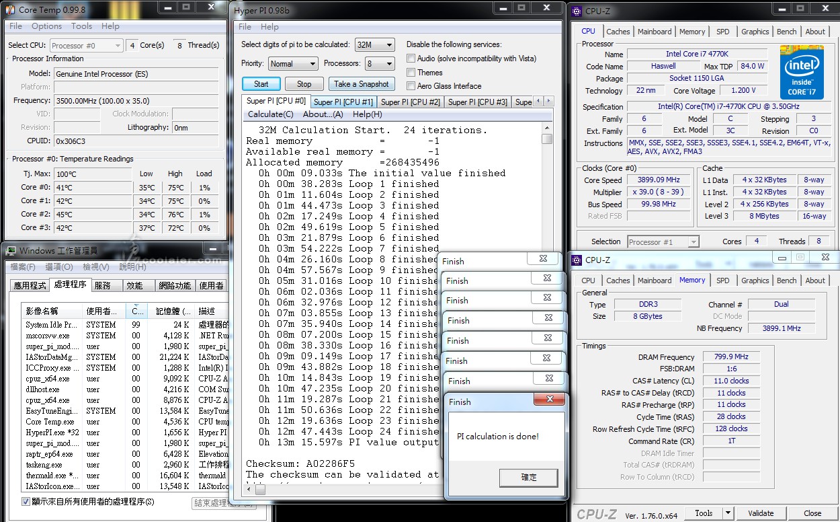Sort processes by 記憶體 column header
840x522 pixels.
(x=171, y=311)
